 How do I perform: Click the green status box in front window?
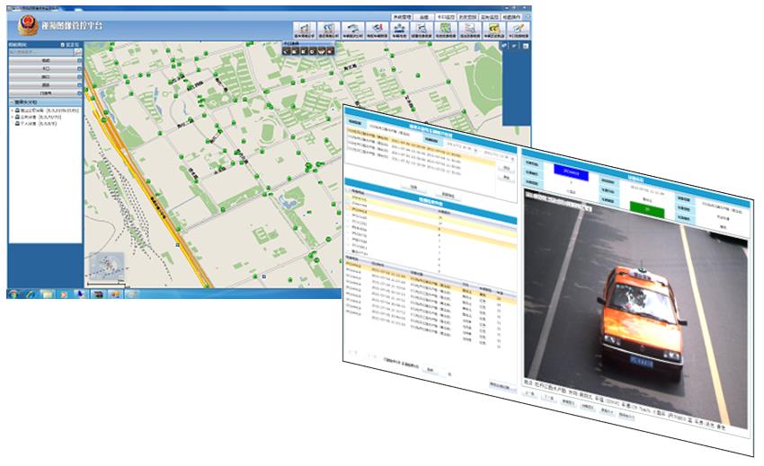pyautogui.click(x=647, y=209)
